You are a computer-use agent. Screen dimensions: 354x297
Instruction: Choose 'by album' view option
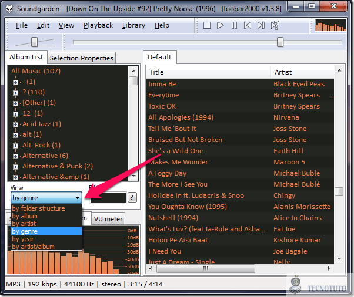pyautogui.click(x=46, y=216)
